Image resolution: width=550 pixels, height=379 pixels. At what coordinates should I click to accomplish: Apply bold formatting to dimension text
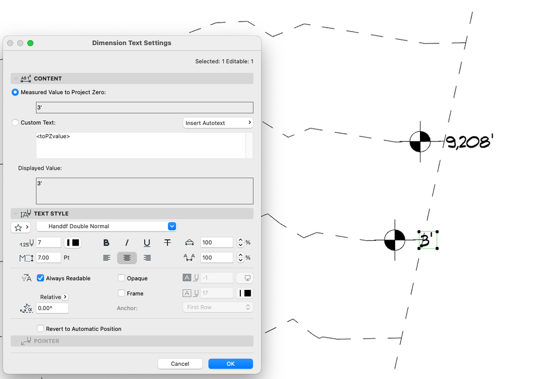coord(106,242)
